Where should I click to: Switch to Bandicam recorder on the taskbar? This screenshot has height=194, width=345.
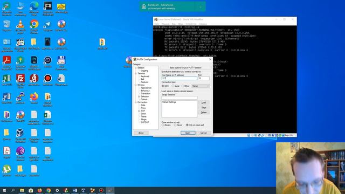[x=101, y=190]
